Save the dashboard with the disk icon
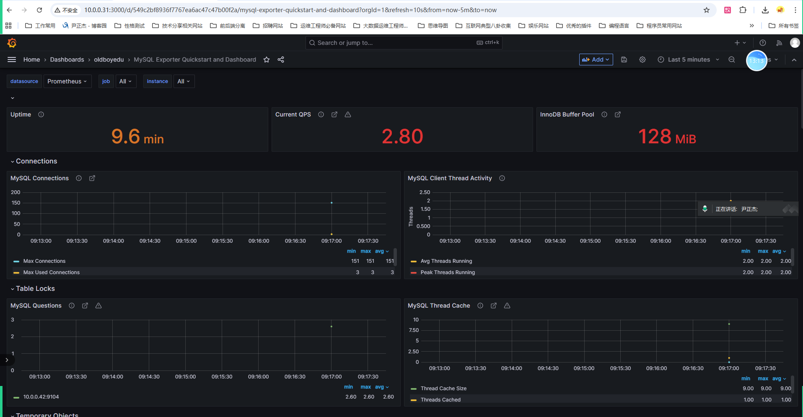Viewport: 803px width, 417px height. (624, 60)
